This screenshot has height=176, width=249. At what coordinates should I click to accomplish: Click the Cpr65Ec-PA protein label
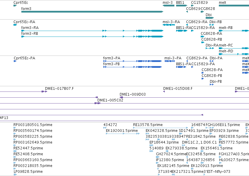tap(25, 58)
